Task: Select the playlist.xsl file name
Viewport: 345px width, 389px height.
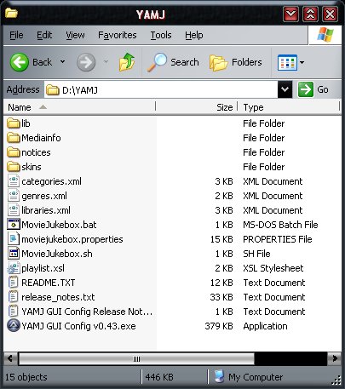Action: [43, 268]
